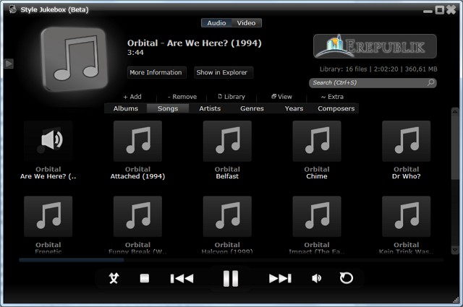
Task: Select the Halcyon (1999) song icon
Action: (x=227, y=216)
